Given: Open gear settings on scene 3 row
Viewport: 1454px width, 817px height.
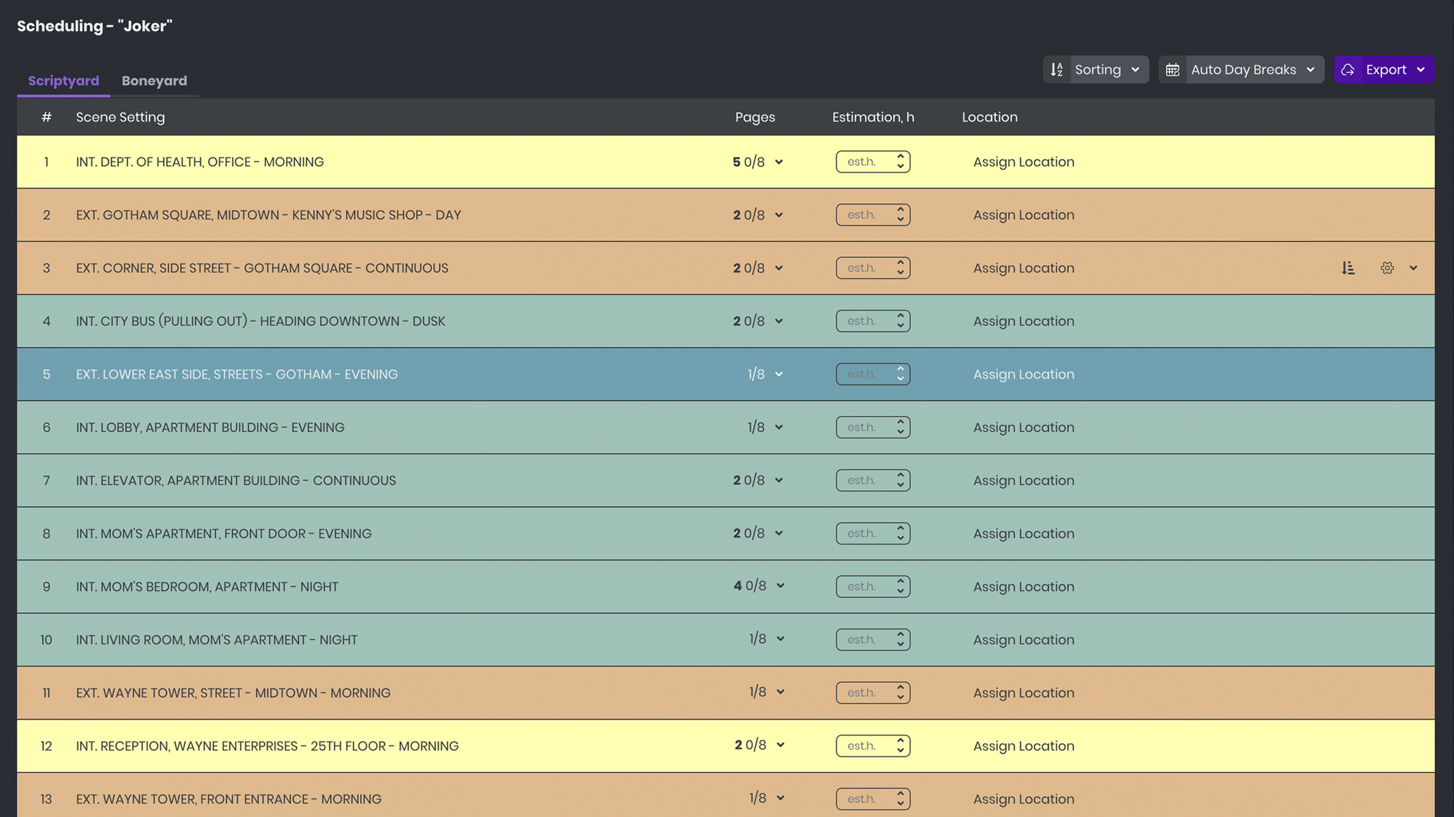Looking at the screenshot, I should point(1387,268).
